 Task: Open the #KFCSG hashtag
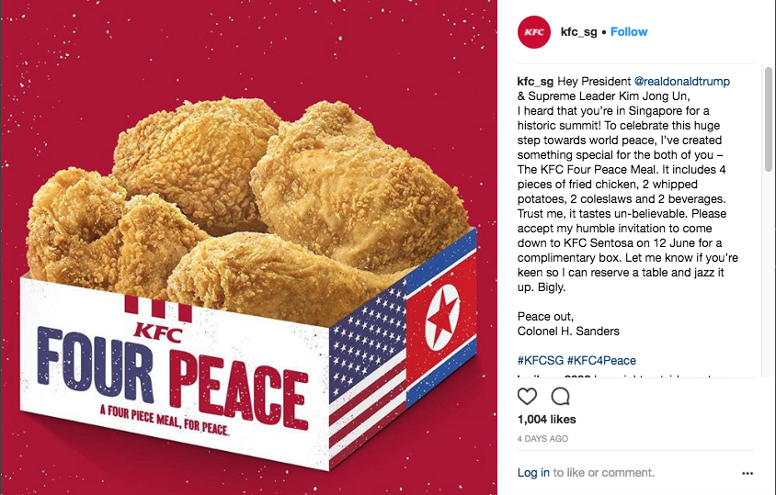pyautogui.click(x=541, y=361)
